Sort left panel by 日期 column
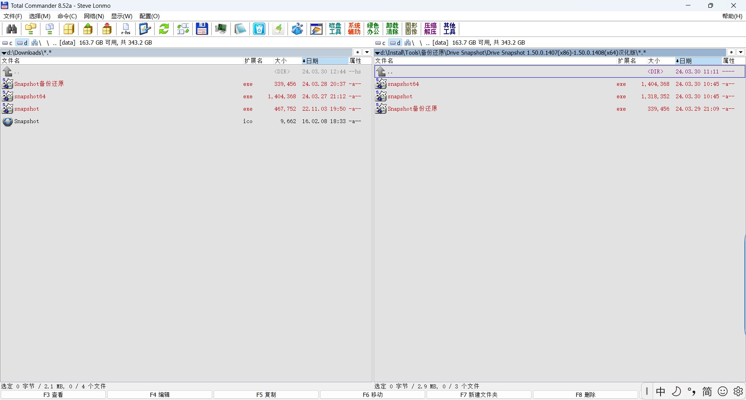746x400 pixels. click(x=325, y=61)
